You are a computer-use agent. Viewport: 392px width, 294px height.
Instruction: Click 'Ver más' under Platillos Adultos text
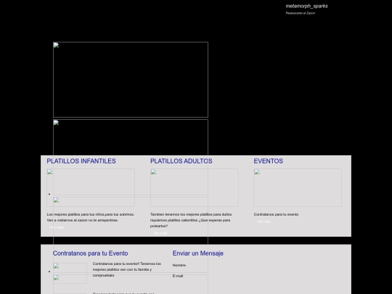click(x=160, y=233)
